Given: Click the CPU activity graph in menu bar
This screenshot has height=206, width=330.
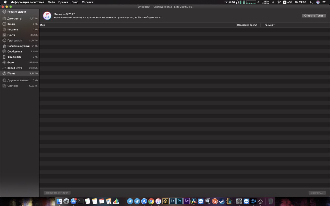Looking at the screenshot, I should pos(251,2).
